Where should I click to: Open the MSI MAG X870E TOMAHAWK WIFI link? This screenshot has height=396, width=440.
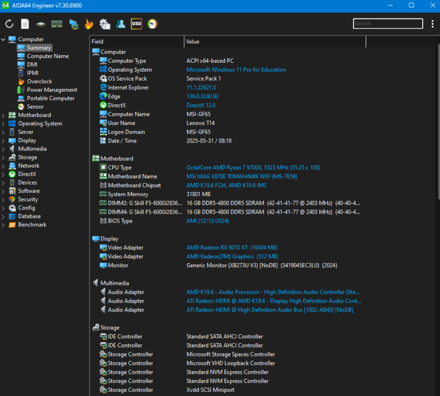point(242,176)
